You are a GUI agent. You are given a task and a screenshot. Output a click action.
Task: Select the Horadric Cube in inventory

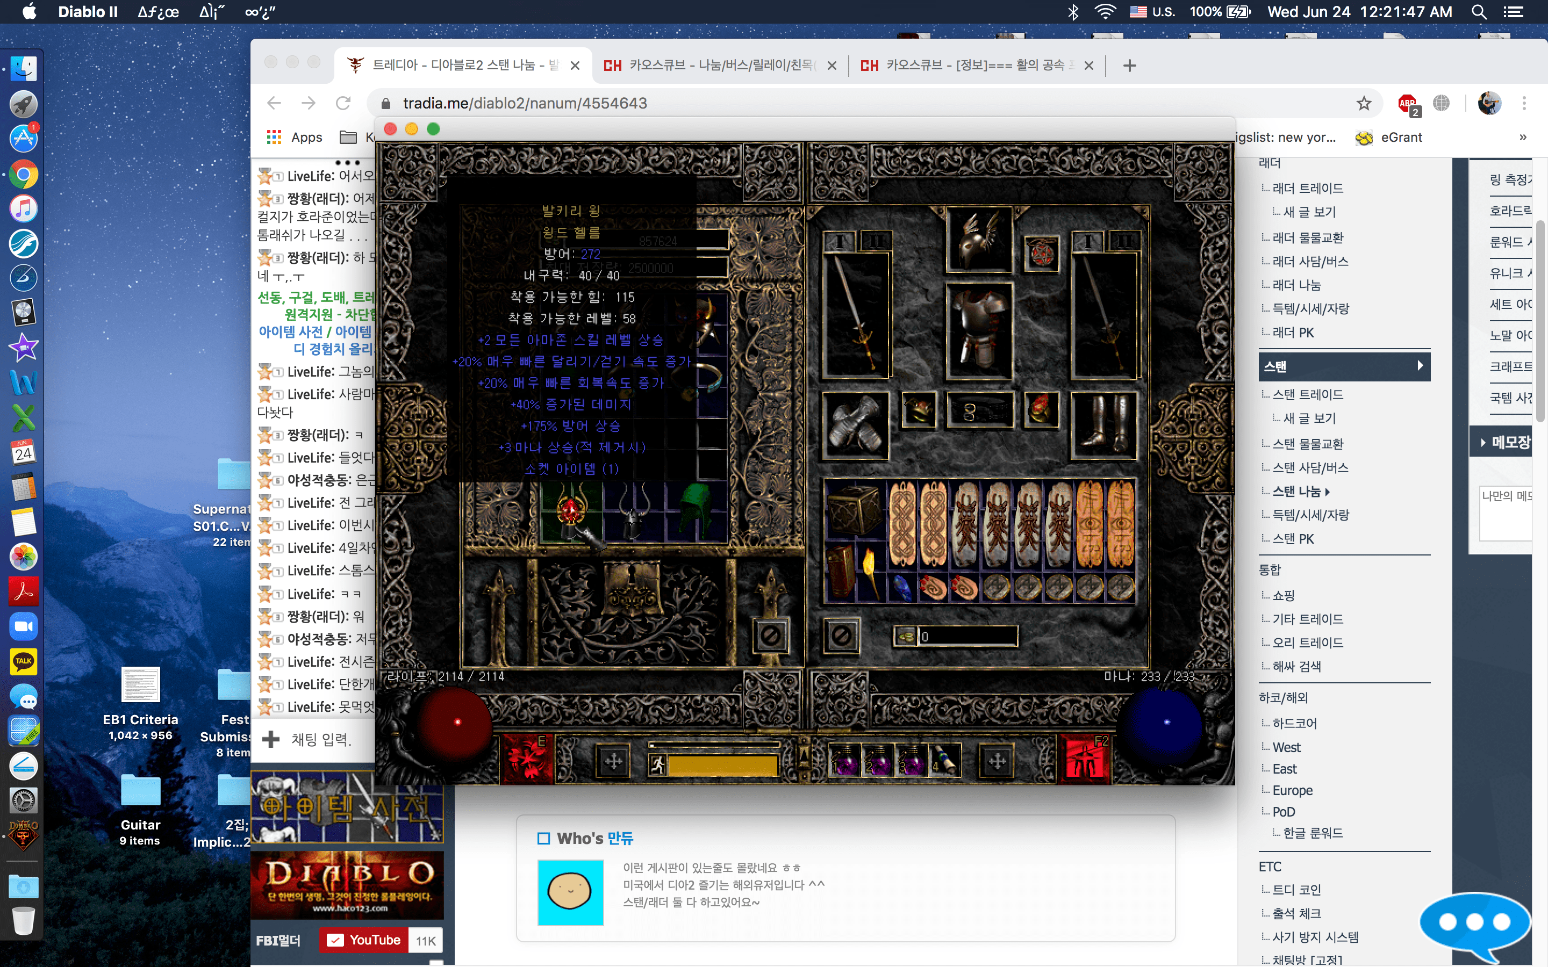[x=854, y=510]
